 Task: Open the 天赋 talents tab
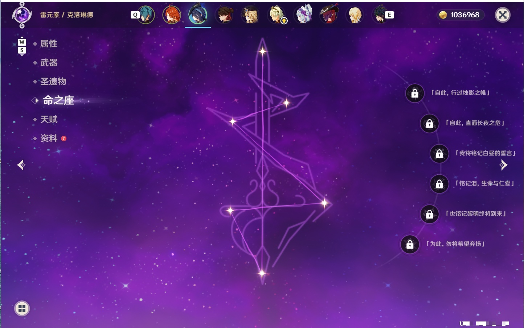coord(49,119)
